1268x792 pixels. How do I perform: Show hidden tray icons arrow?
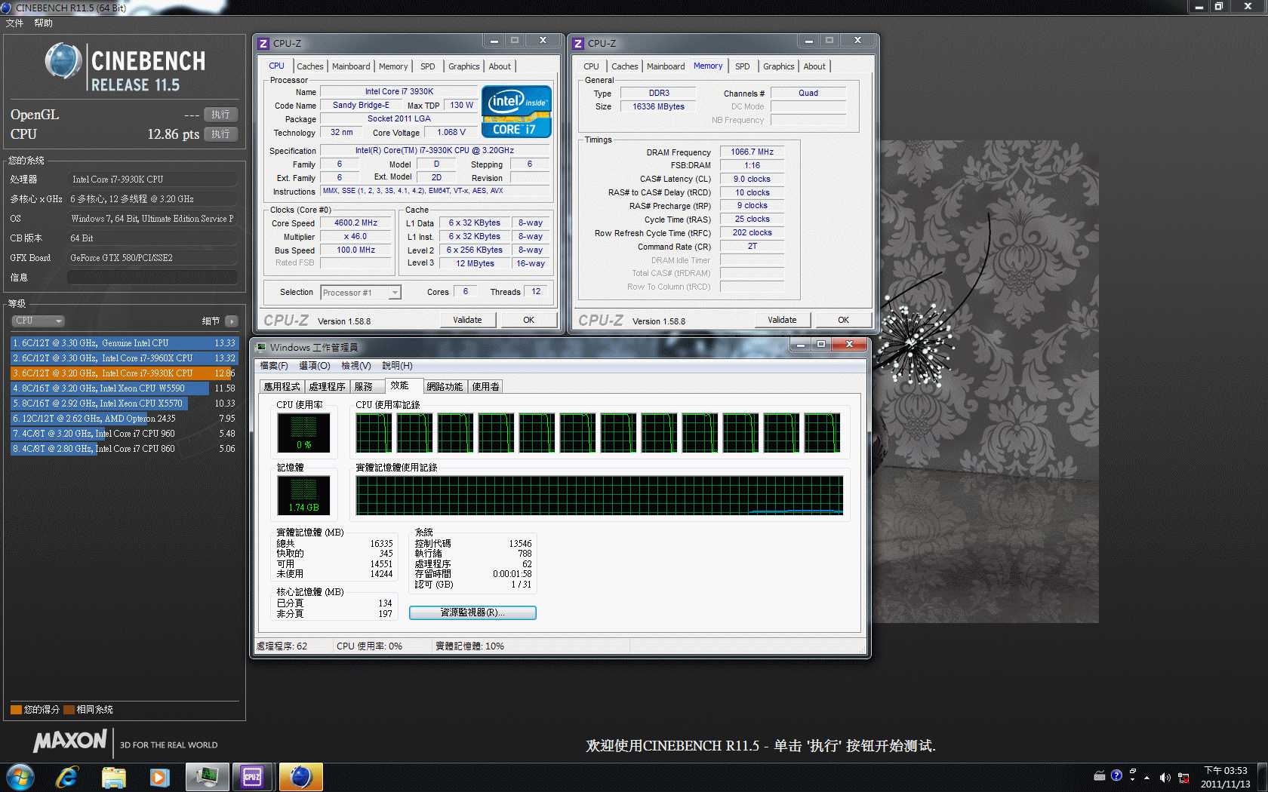pyautogui.click(x=1146, y=778)
